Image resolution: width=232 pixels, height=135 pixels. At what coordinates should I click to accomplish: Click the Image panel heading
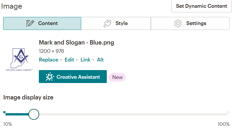[x=12, y=6]
